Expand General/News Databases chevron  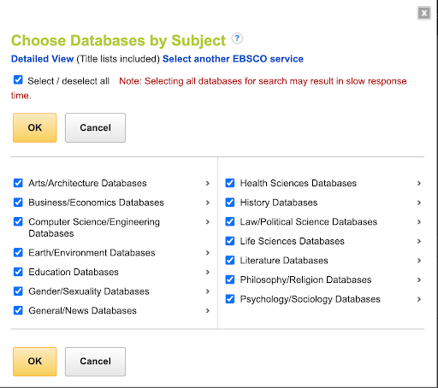click(208, 311)
